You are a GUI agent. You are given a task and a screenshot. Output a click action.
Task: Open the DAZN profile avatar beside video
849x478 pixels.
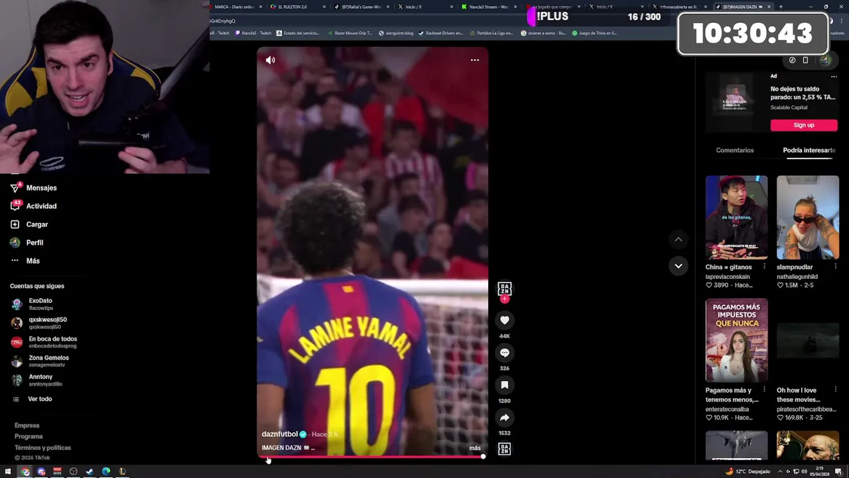click(x=505, y=289)
